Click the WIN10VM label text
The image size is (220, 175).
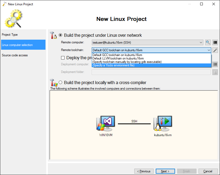tap(106, 135)
